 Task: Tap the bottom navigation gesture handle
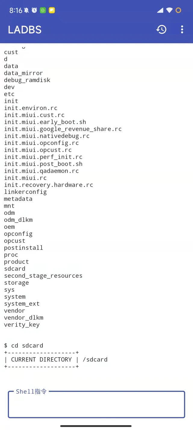(96, 426)
